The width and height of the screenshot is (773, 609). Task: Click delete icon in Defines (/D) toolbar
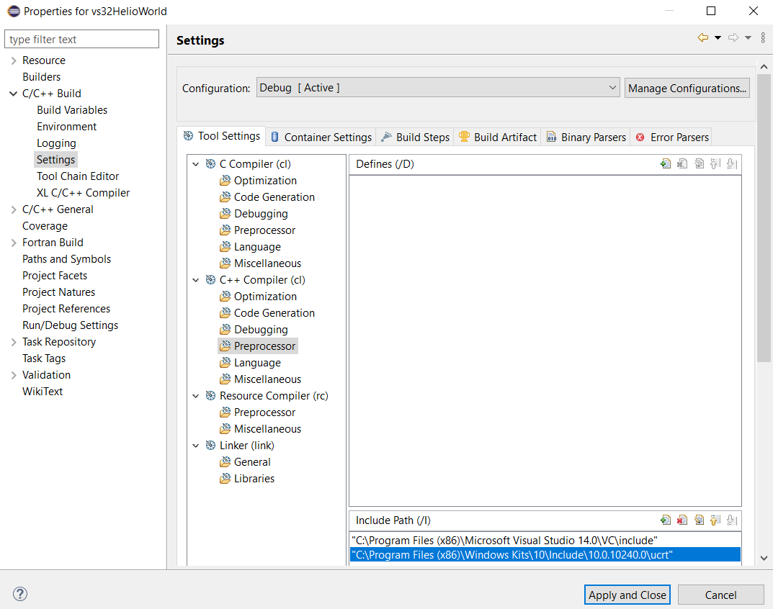pos(682,163)
